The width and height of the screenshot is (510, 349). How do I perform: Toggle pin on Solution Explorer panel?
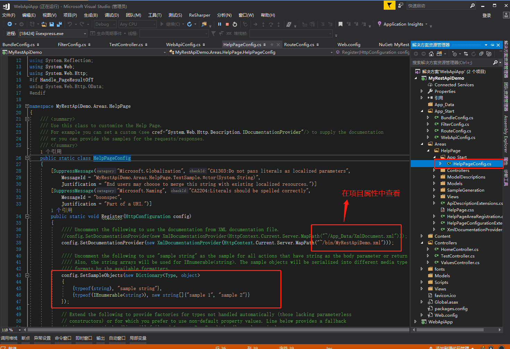coord(492,45)
